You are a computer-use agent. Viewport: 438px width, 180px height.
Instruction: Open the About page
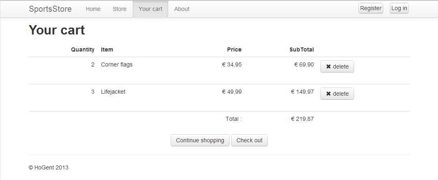(182, 9)
